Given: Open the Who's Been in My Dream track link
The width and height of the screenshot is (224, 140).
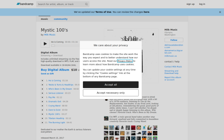Looking at the screenshot, I should coord(60,89).
